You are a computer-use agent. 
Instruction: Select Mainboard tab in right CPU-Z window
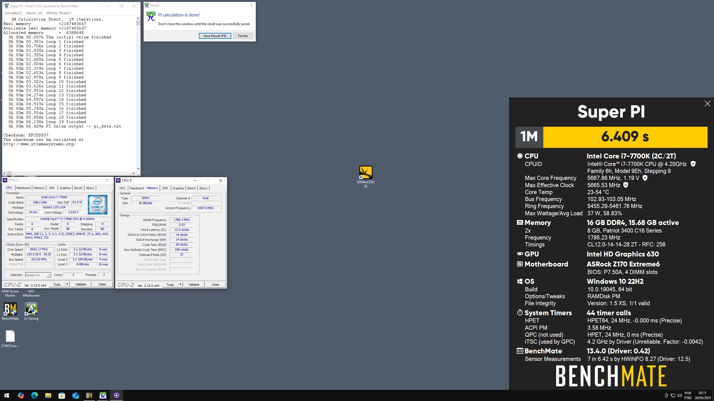[137, 188]
